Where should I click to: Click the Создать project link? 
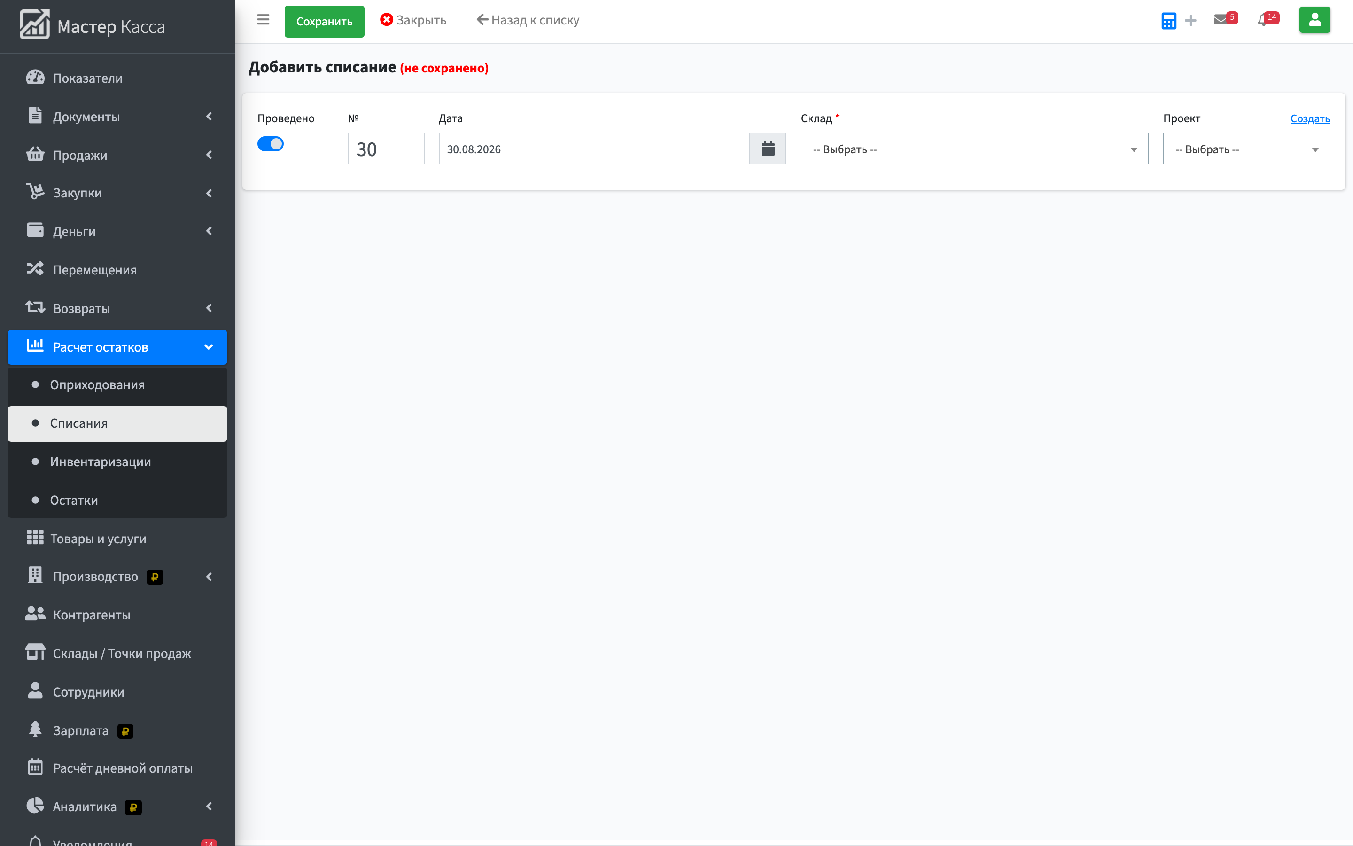point(1310,118)
